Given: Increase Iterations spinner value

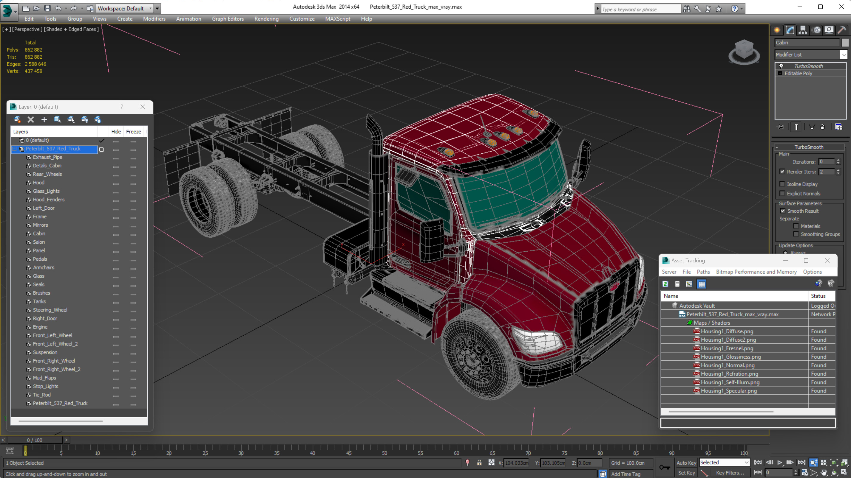Looking at the screenshot, I should tap(838, 160).
